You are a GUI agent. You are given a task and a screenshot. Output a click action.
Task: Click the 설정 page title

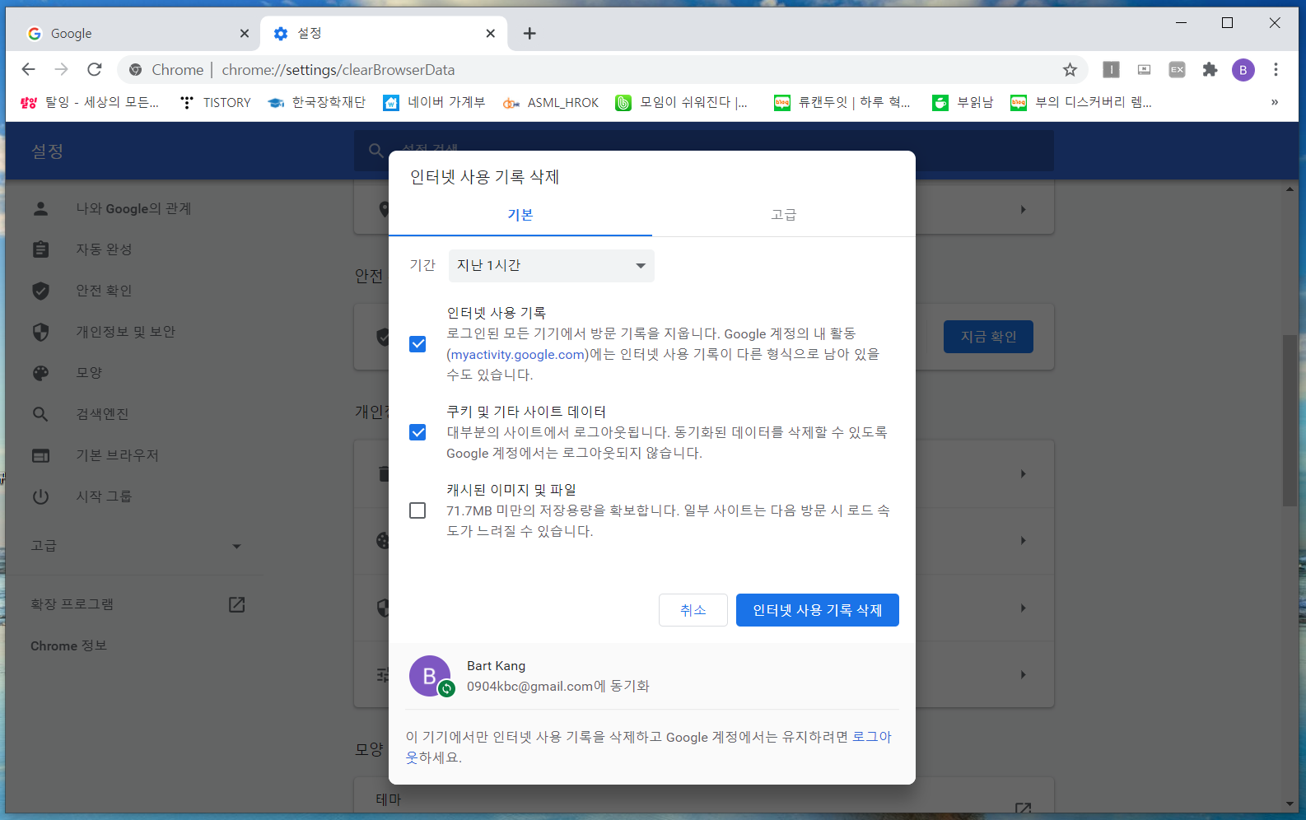coord(47,151)
